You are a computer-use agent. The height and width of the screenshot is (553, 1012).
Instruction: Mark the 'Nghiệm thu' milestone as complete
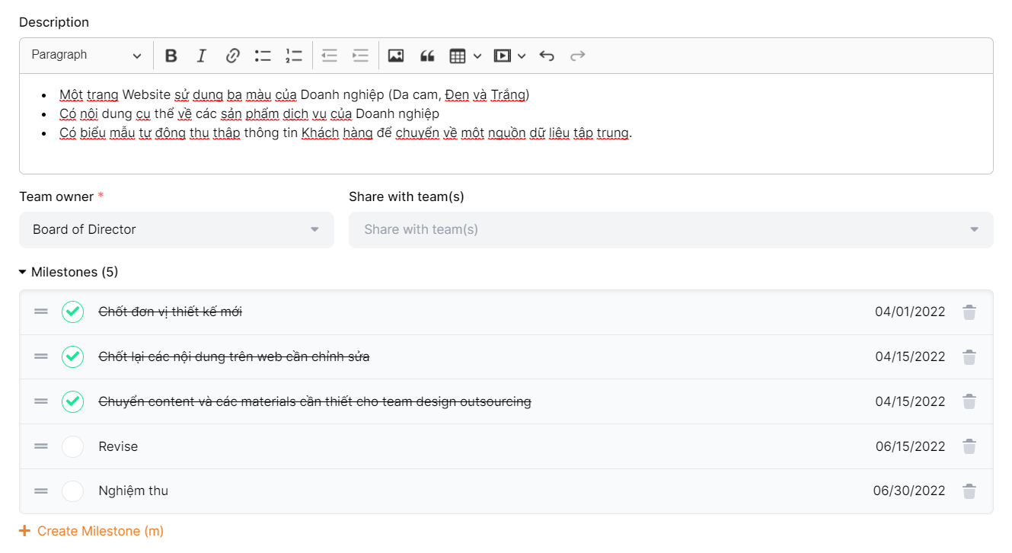click(x=72, y=491)
